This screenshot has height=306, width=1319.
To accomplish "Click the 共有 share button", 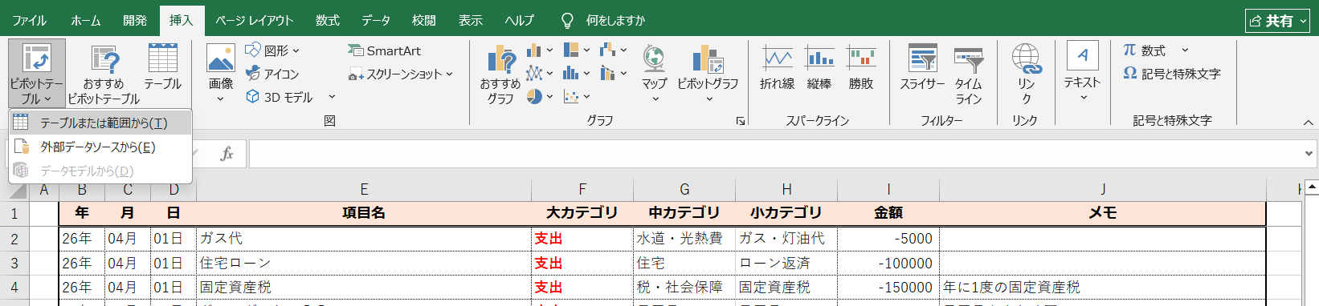I will [1277, 21].
